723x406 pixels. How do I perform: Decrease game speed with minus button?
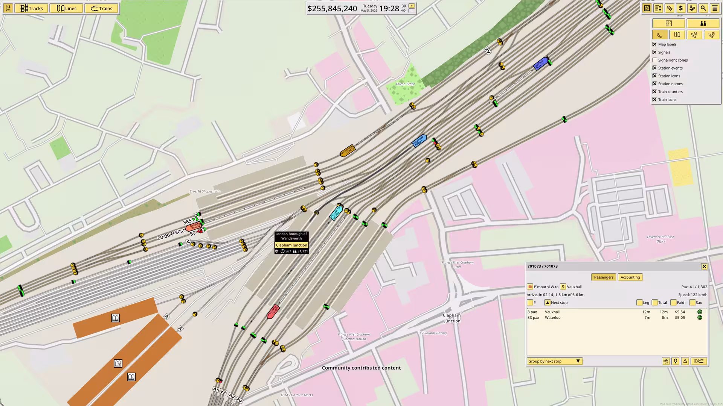click(x=412, y=11)
